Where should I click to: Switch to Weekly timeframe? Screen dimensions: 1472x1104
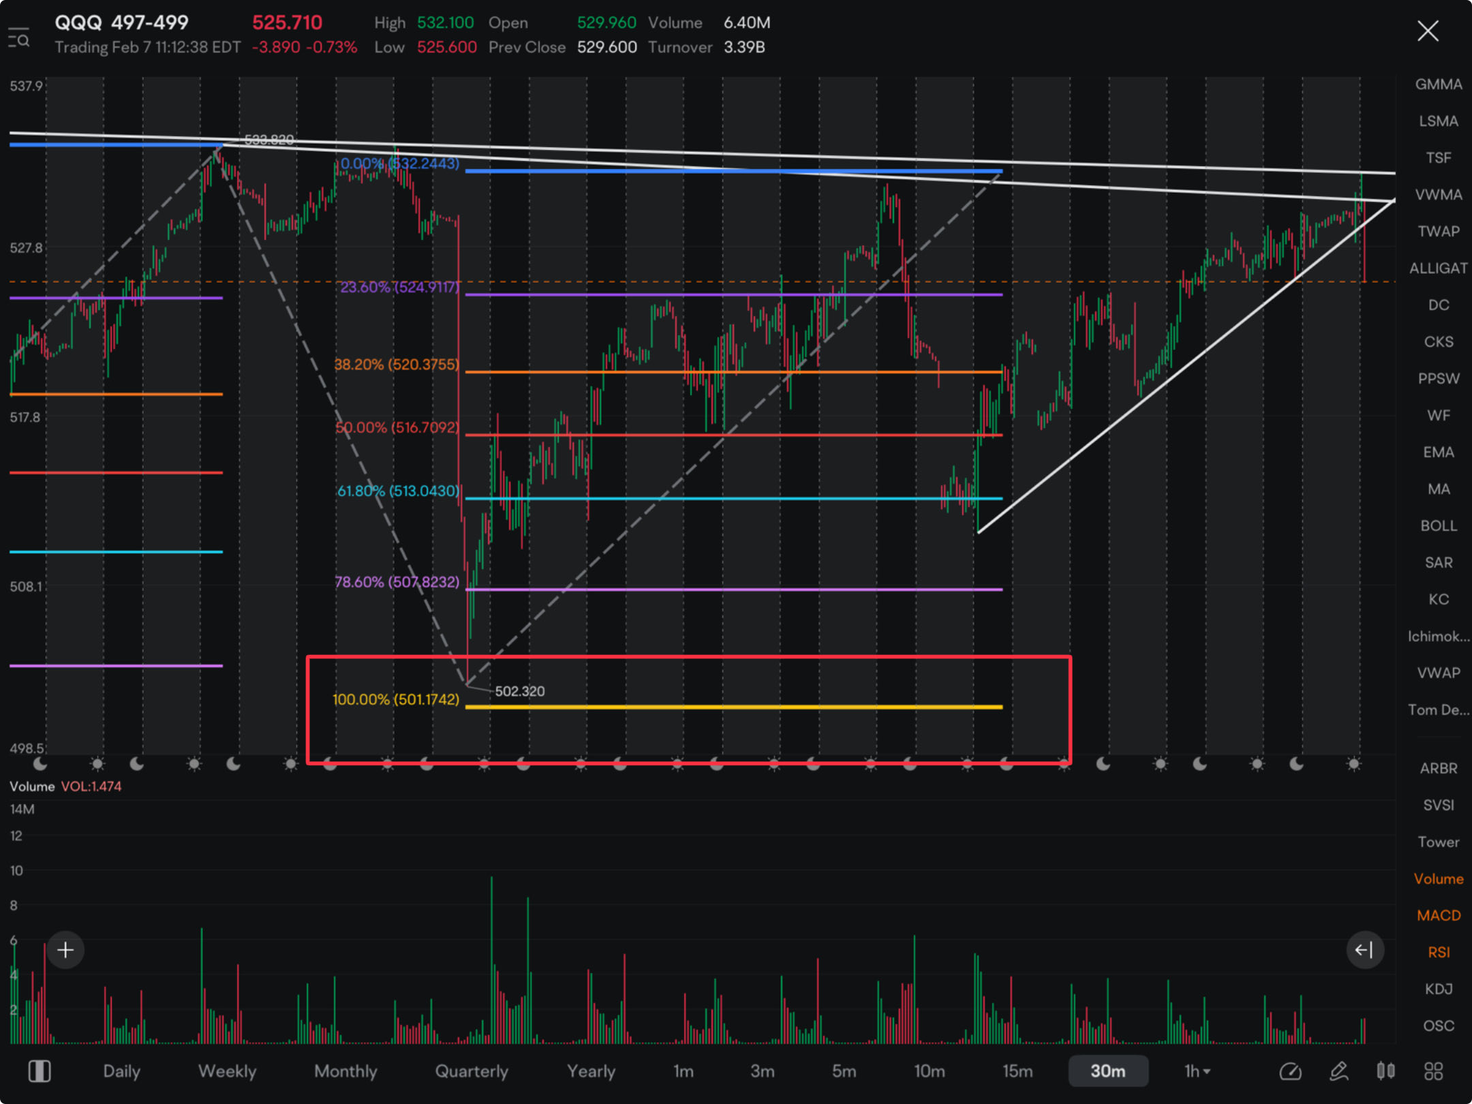click(228, 1071)
